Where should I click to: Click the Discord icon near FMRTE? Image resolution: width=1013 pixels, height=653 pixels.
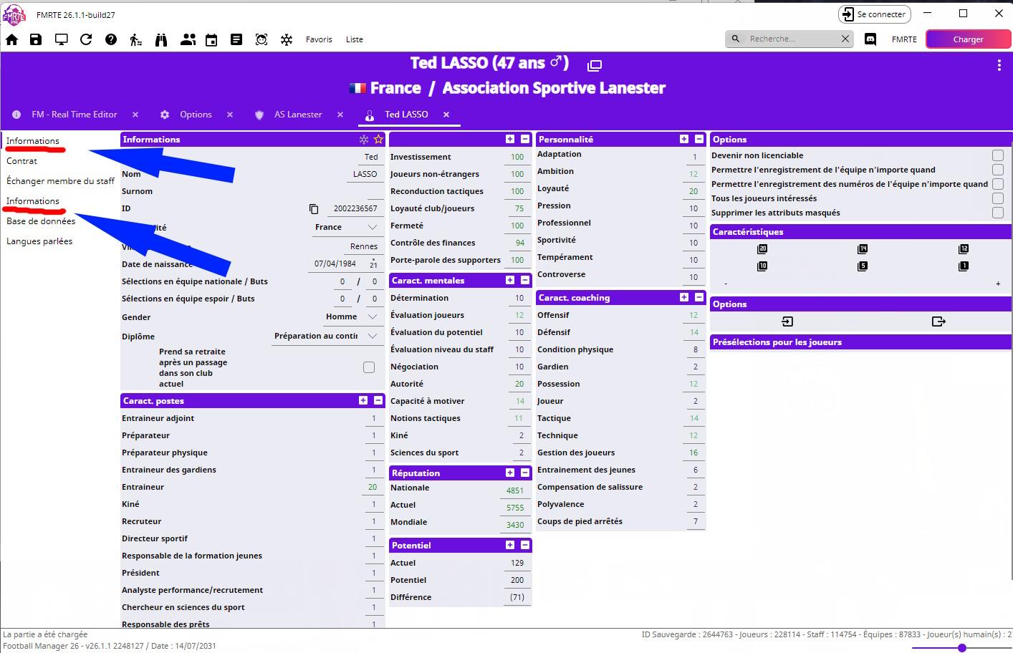click(x=870, y=39)
